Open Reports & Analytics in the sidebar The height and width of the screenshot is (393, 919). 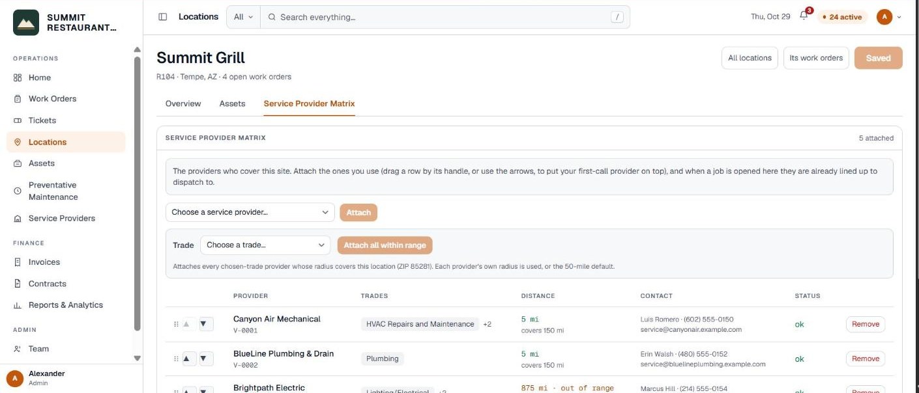(65, 305)
